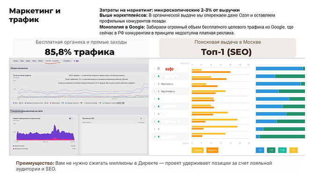
Task: Toggle the dark green 1-10 legend button
Action: (x=271, y=150)
